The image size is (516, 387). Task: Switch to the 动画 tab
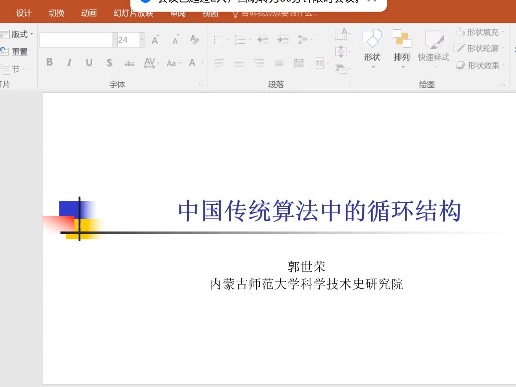pos(89,13)
